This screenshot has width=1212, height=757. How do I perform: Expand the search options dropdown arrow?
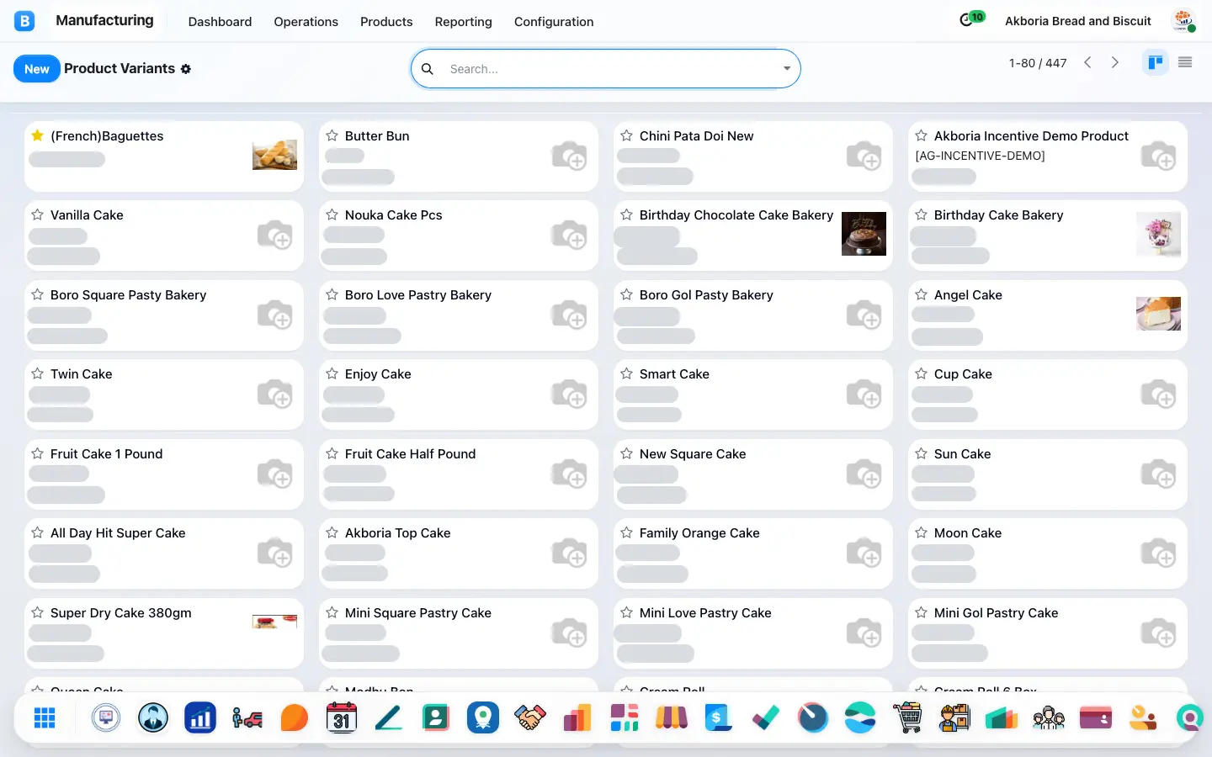coord(787,69)
